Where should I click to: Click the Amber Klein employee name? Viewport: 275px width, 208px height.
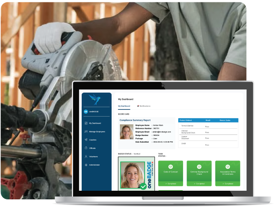point(158,125)
